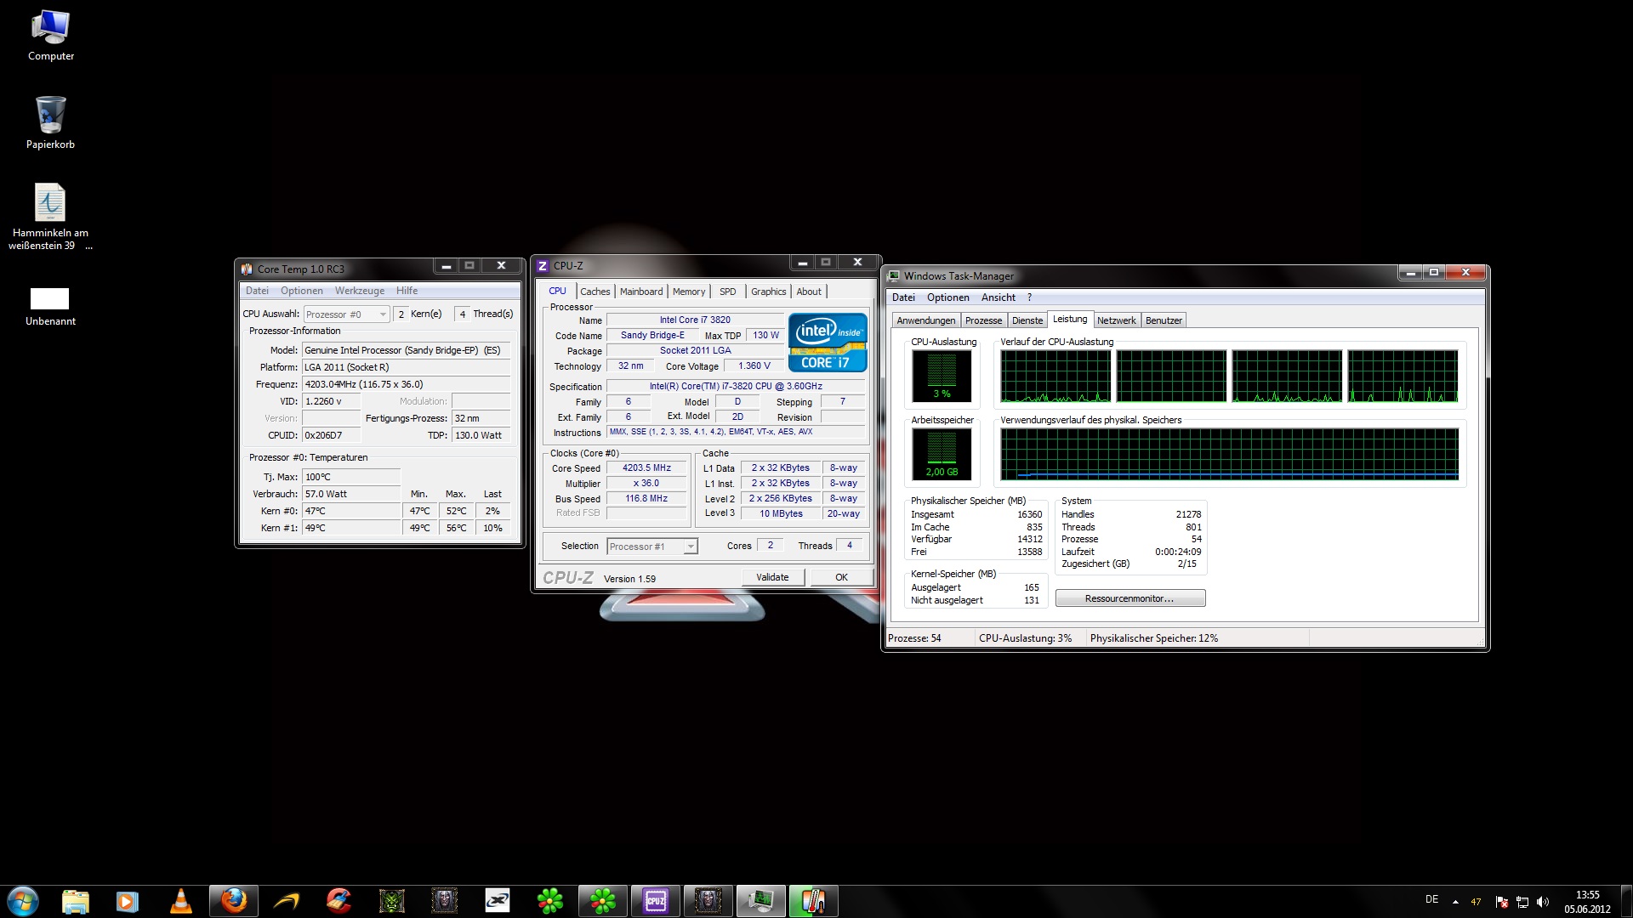
Task: Open the Datei menu in Core Temp
Action: (x=257, y=291)
